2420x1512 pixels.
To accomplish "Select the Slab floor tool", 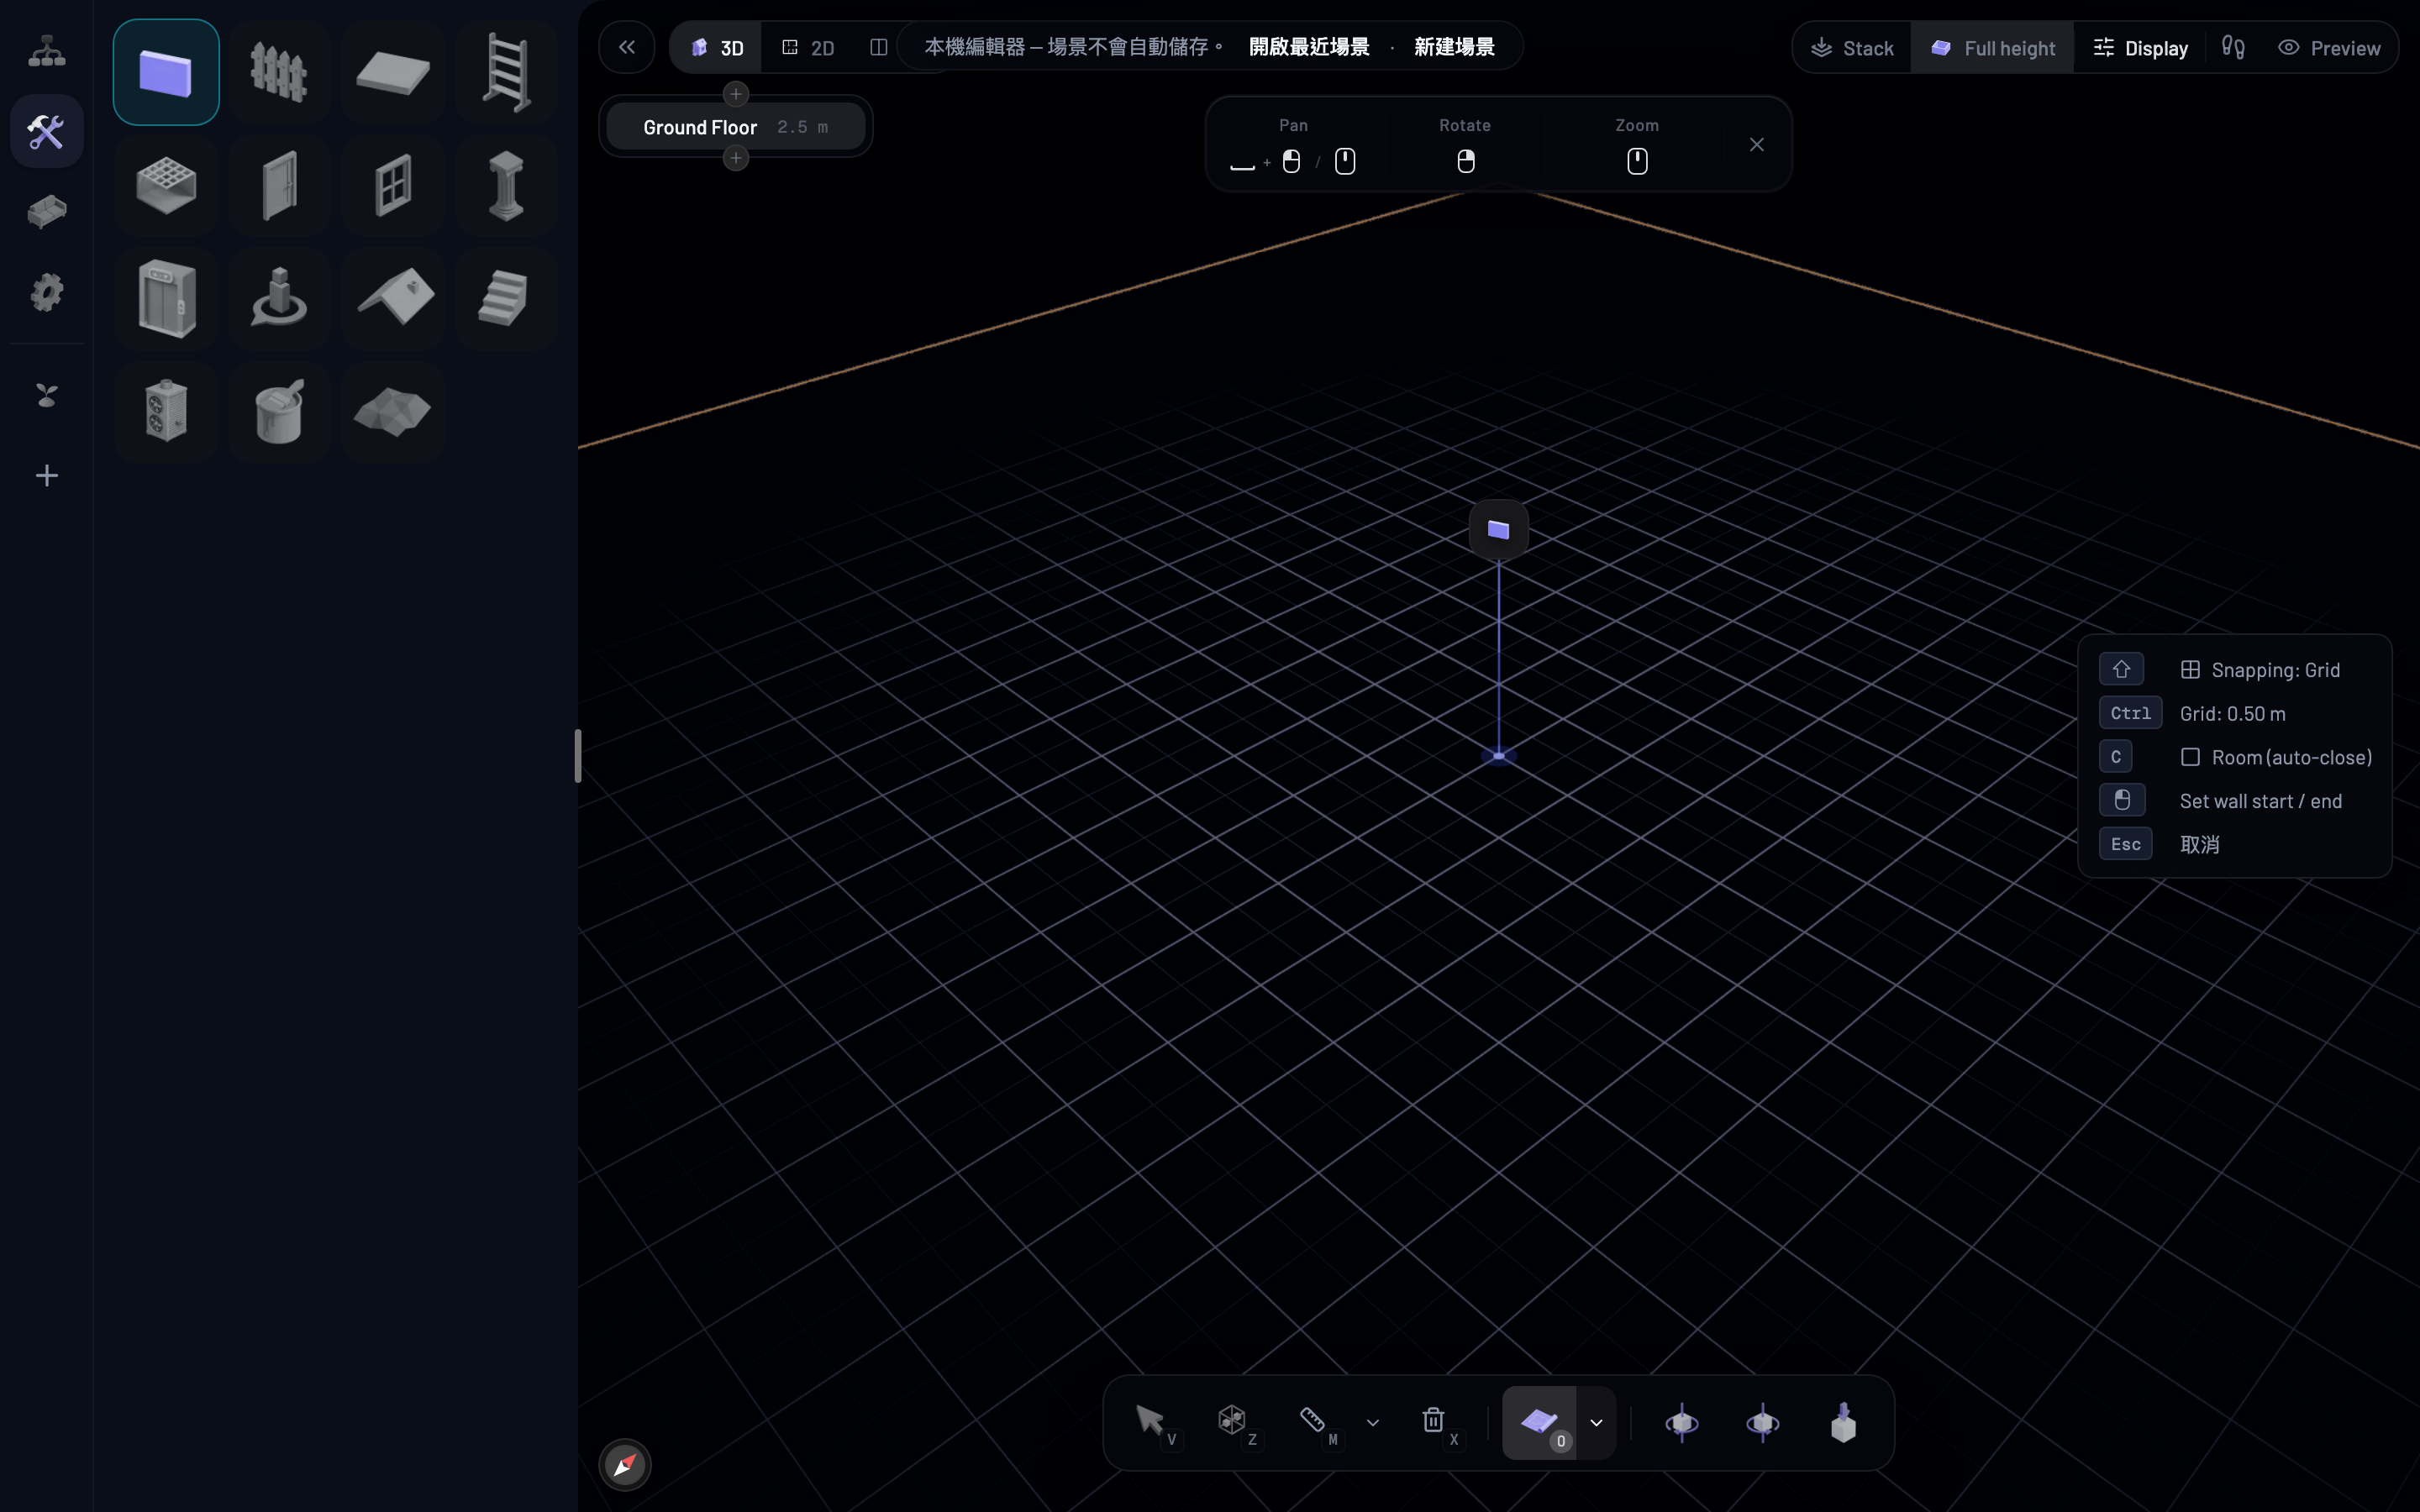I will (x=393, y=72).
